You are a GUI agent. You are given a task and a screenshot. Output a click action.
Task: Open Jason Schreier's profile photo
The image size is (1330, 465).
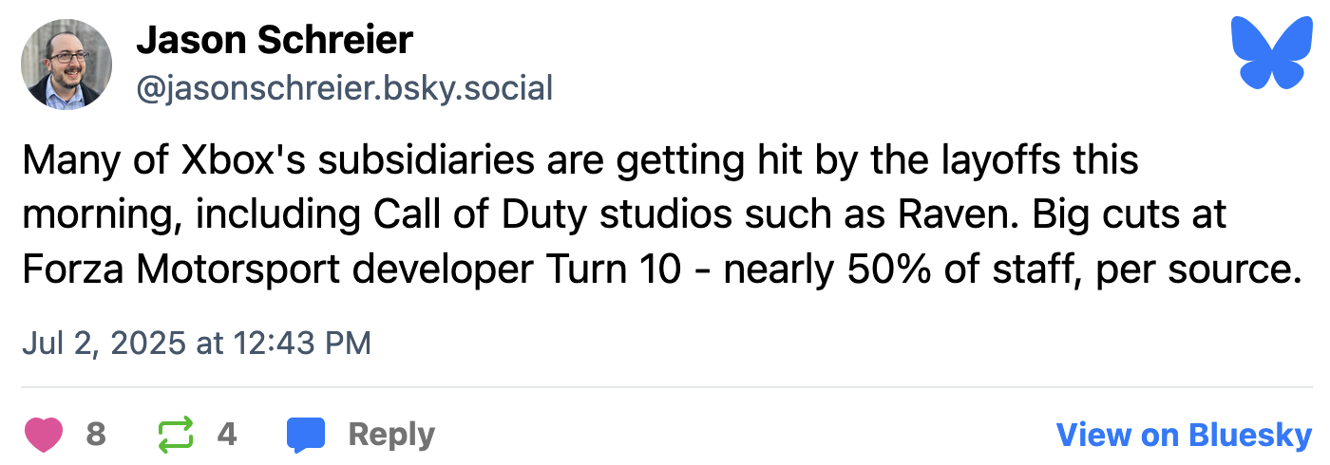point(66,65)
